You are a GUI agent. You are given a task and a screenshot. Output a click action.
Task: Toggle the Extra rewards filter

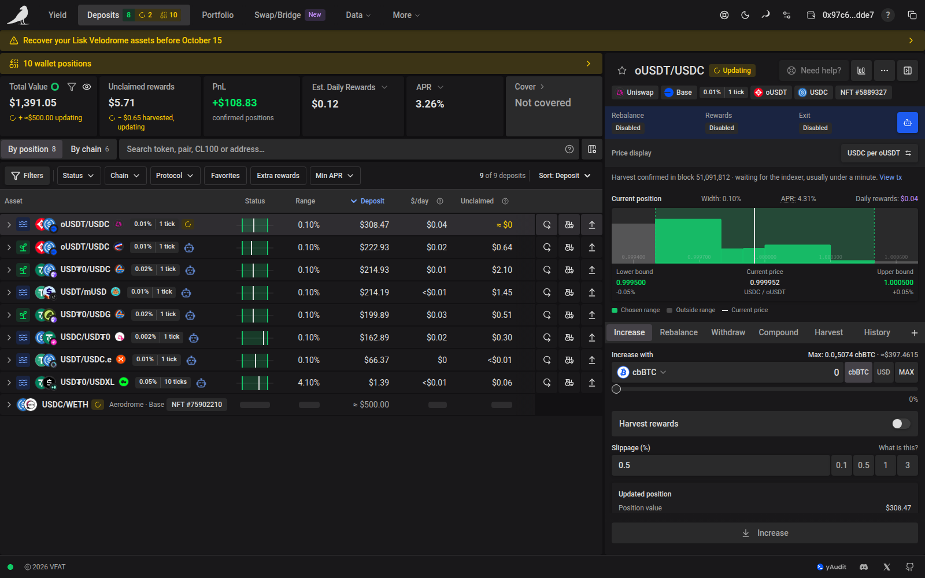pos(278,176)
